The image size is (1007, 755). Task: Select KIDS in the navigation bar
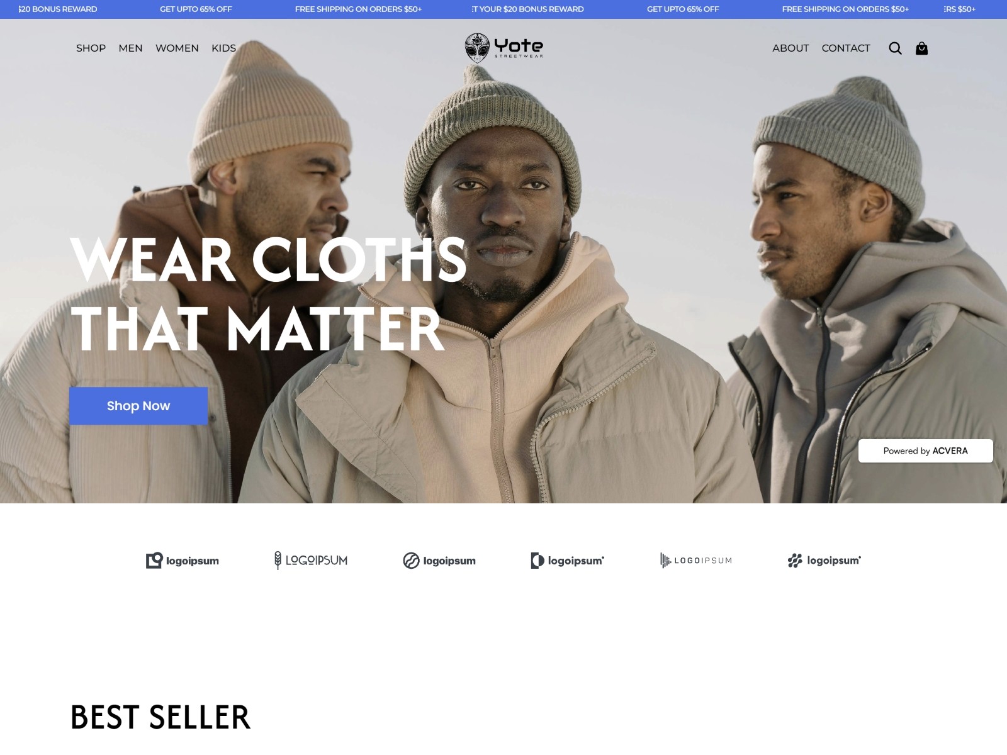pos(223,48)
